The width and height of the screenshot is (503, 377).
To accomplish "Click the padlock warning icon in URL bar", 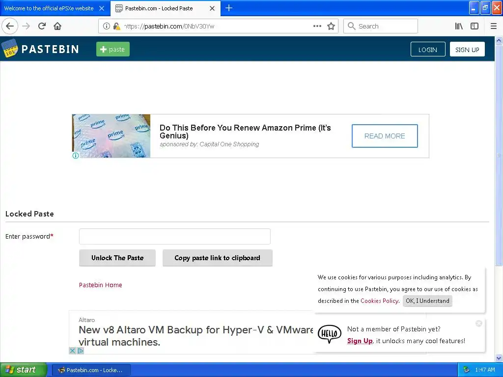I will [x=116, y=27].
